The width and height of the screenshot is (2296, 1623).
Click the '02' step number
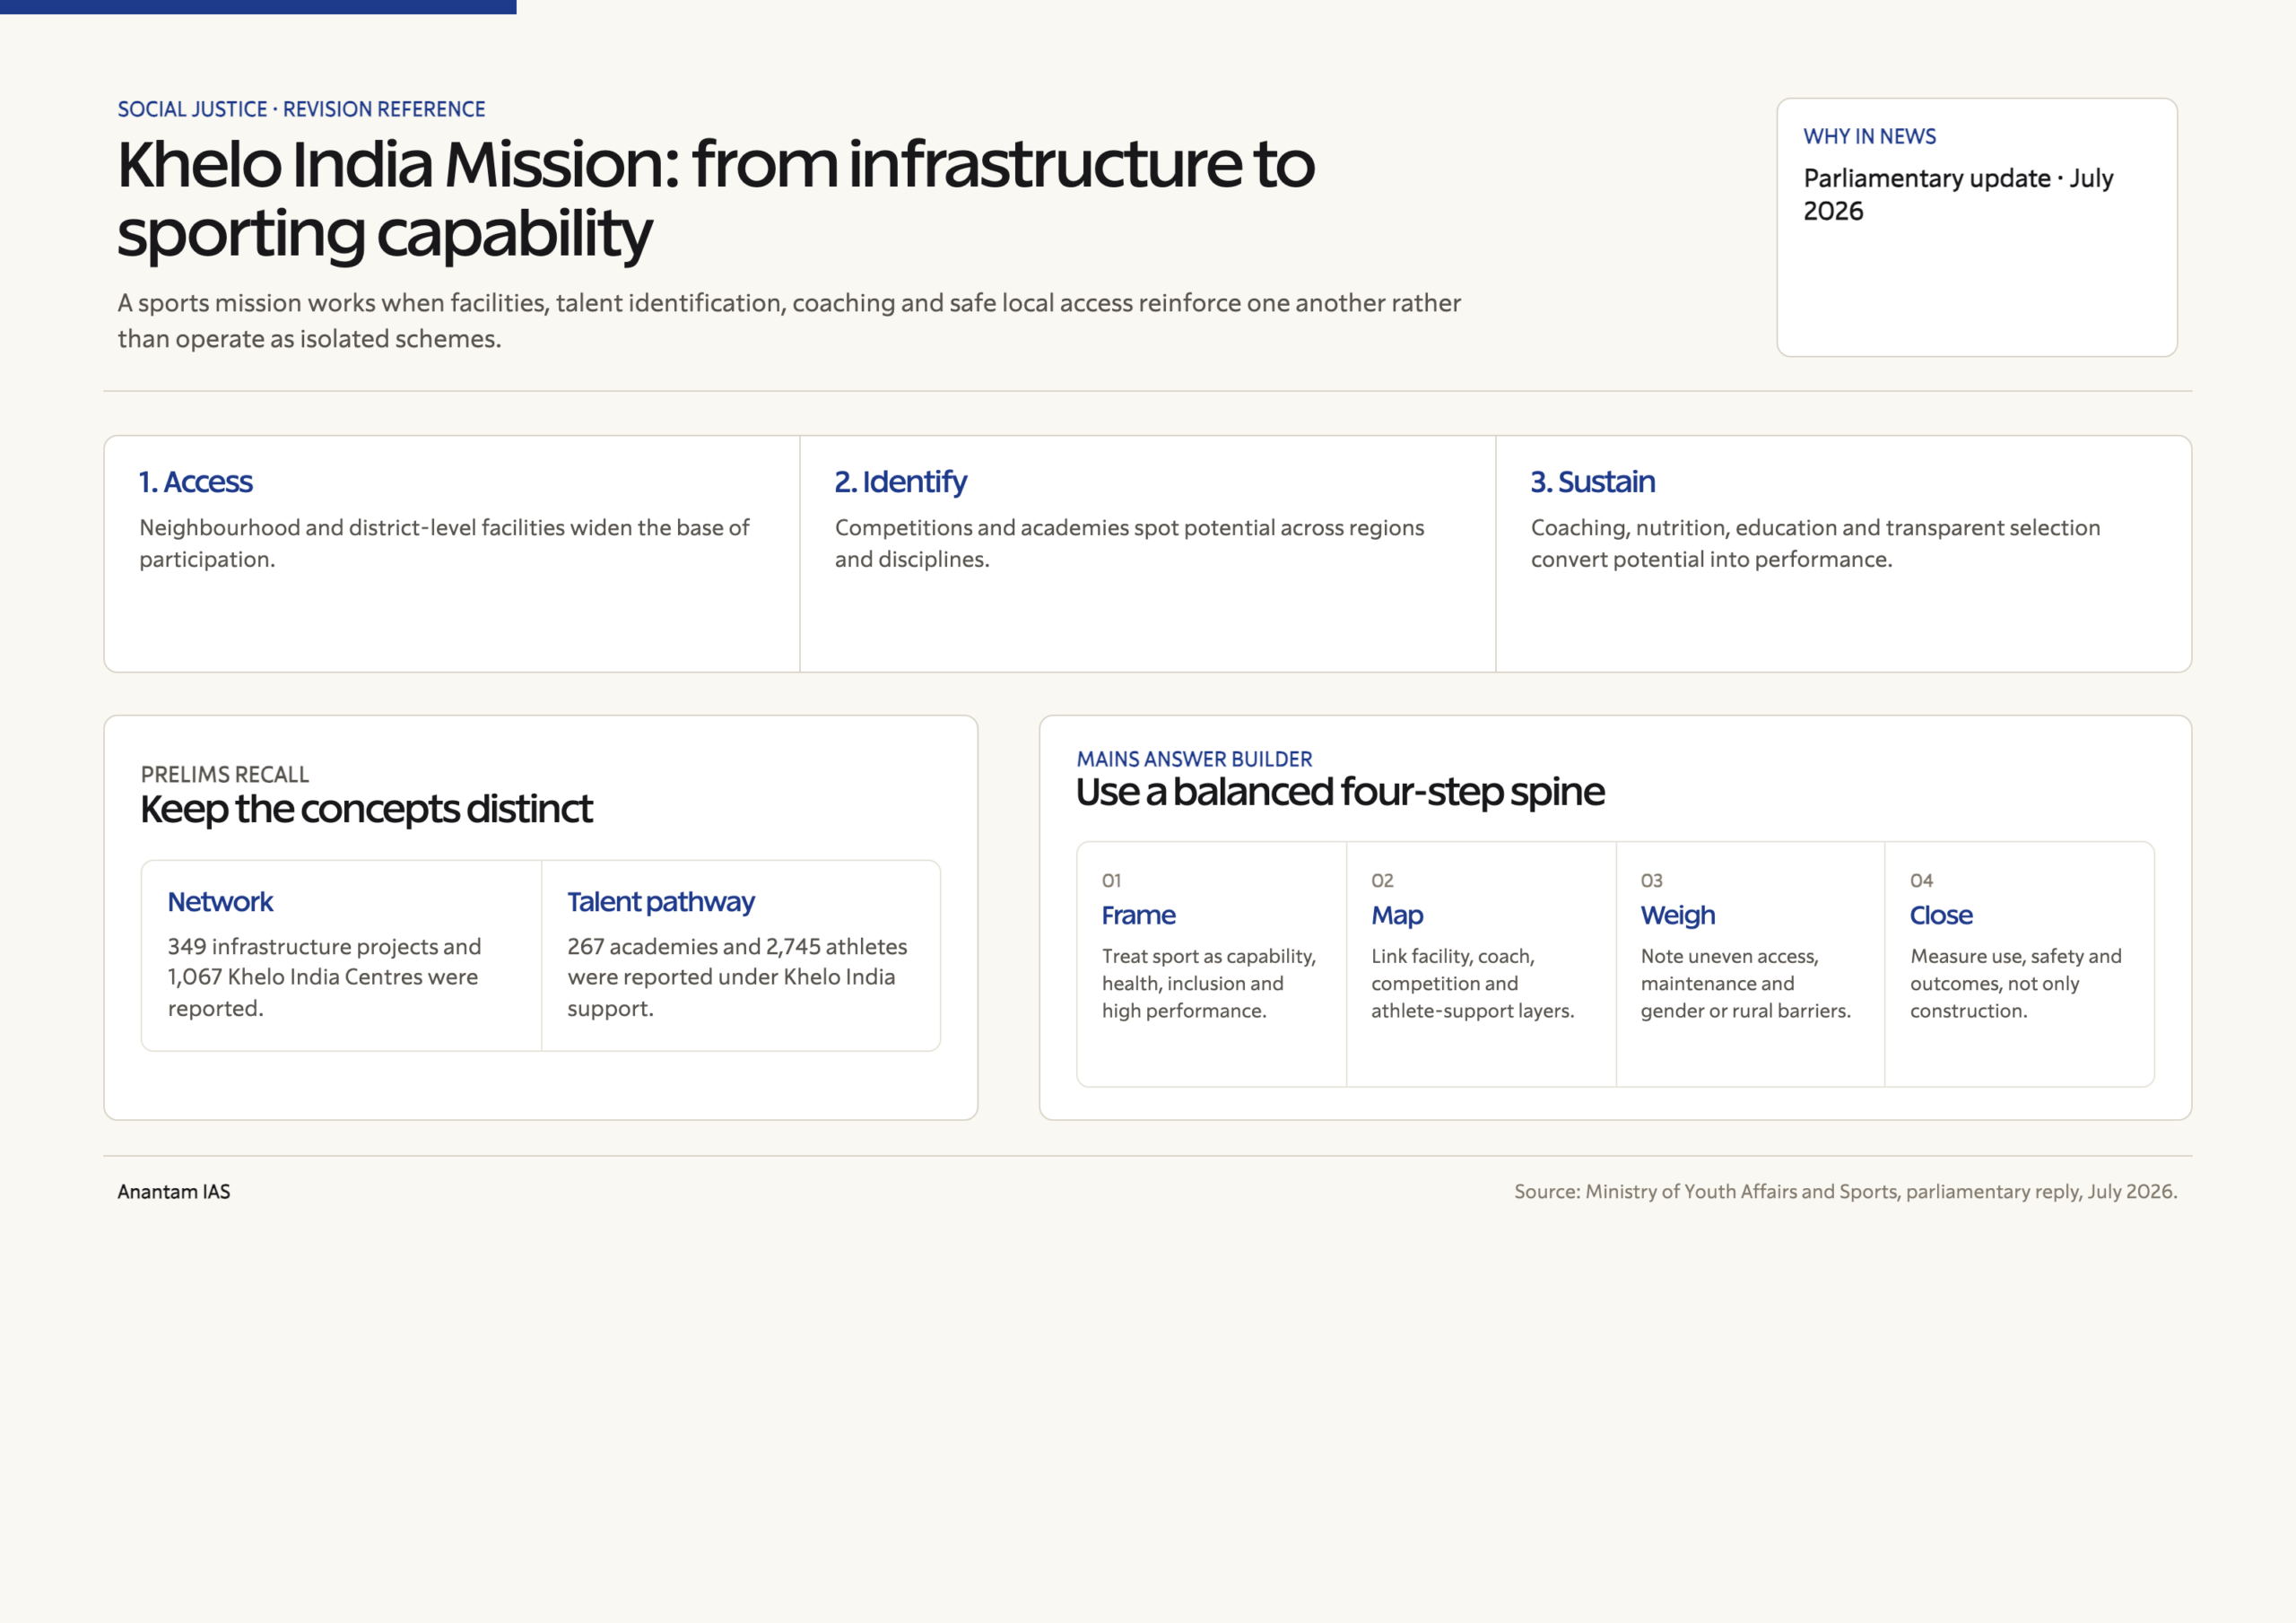(x=1381, y=880)
